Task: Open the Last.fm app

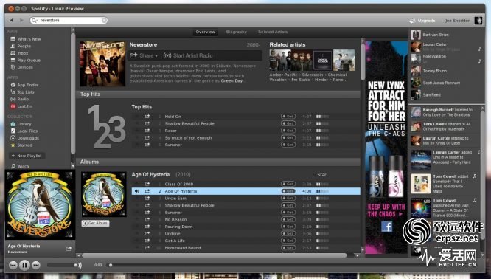Action: pos(24,106)
